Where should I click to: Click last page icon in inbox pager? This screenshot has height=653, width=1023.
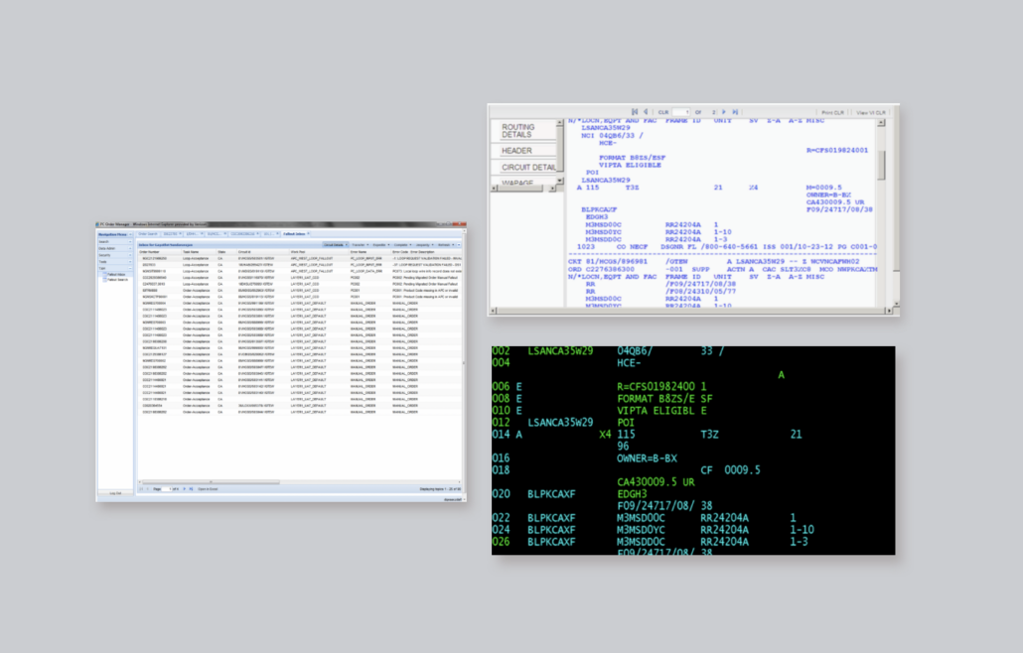[x=190, y=489]
